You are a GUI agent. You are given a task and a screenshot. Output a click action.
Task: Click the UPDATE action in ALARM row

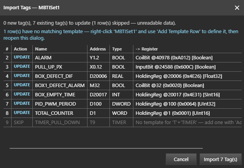pyautogui.click(x=22, y=57)
